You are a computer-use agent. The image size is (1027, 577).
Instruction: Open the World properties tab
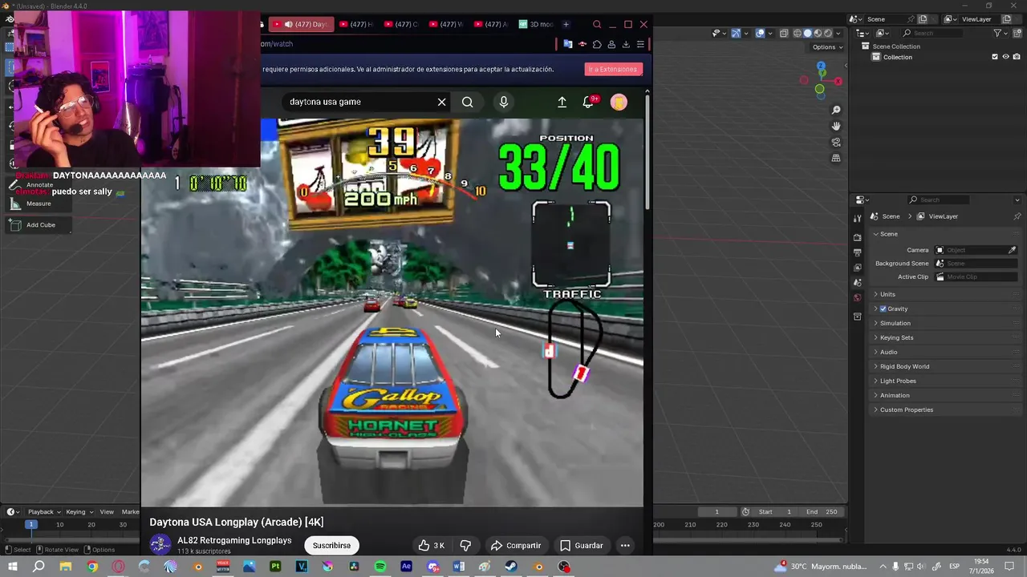coord(857,298)
